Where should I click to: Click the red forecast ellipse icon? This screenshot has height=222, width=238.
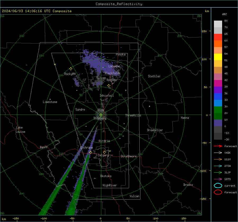click(x=218, y=192)
